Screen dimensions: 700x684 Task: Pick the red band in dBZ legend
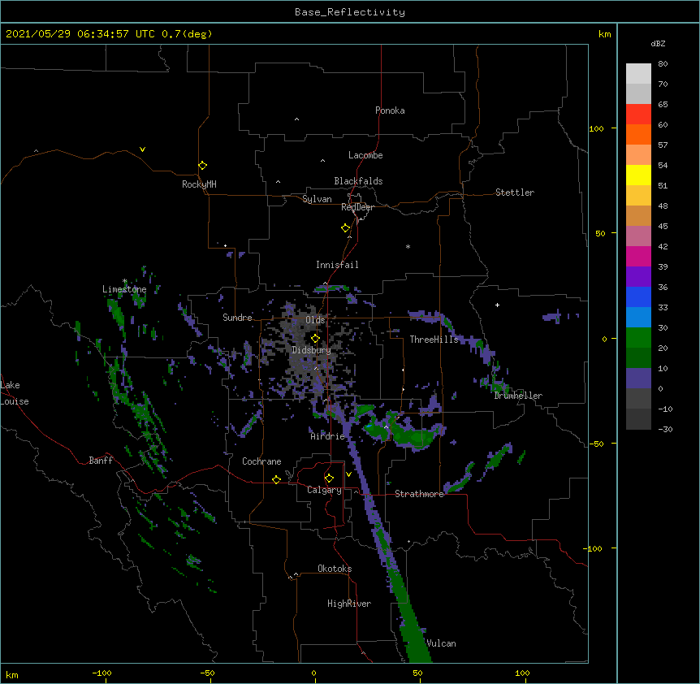(638, 115)
